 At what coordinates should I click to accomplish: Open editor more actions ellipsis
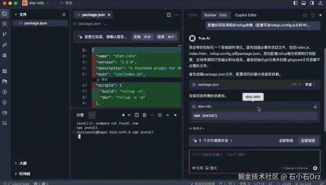(x=177, y=15)
